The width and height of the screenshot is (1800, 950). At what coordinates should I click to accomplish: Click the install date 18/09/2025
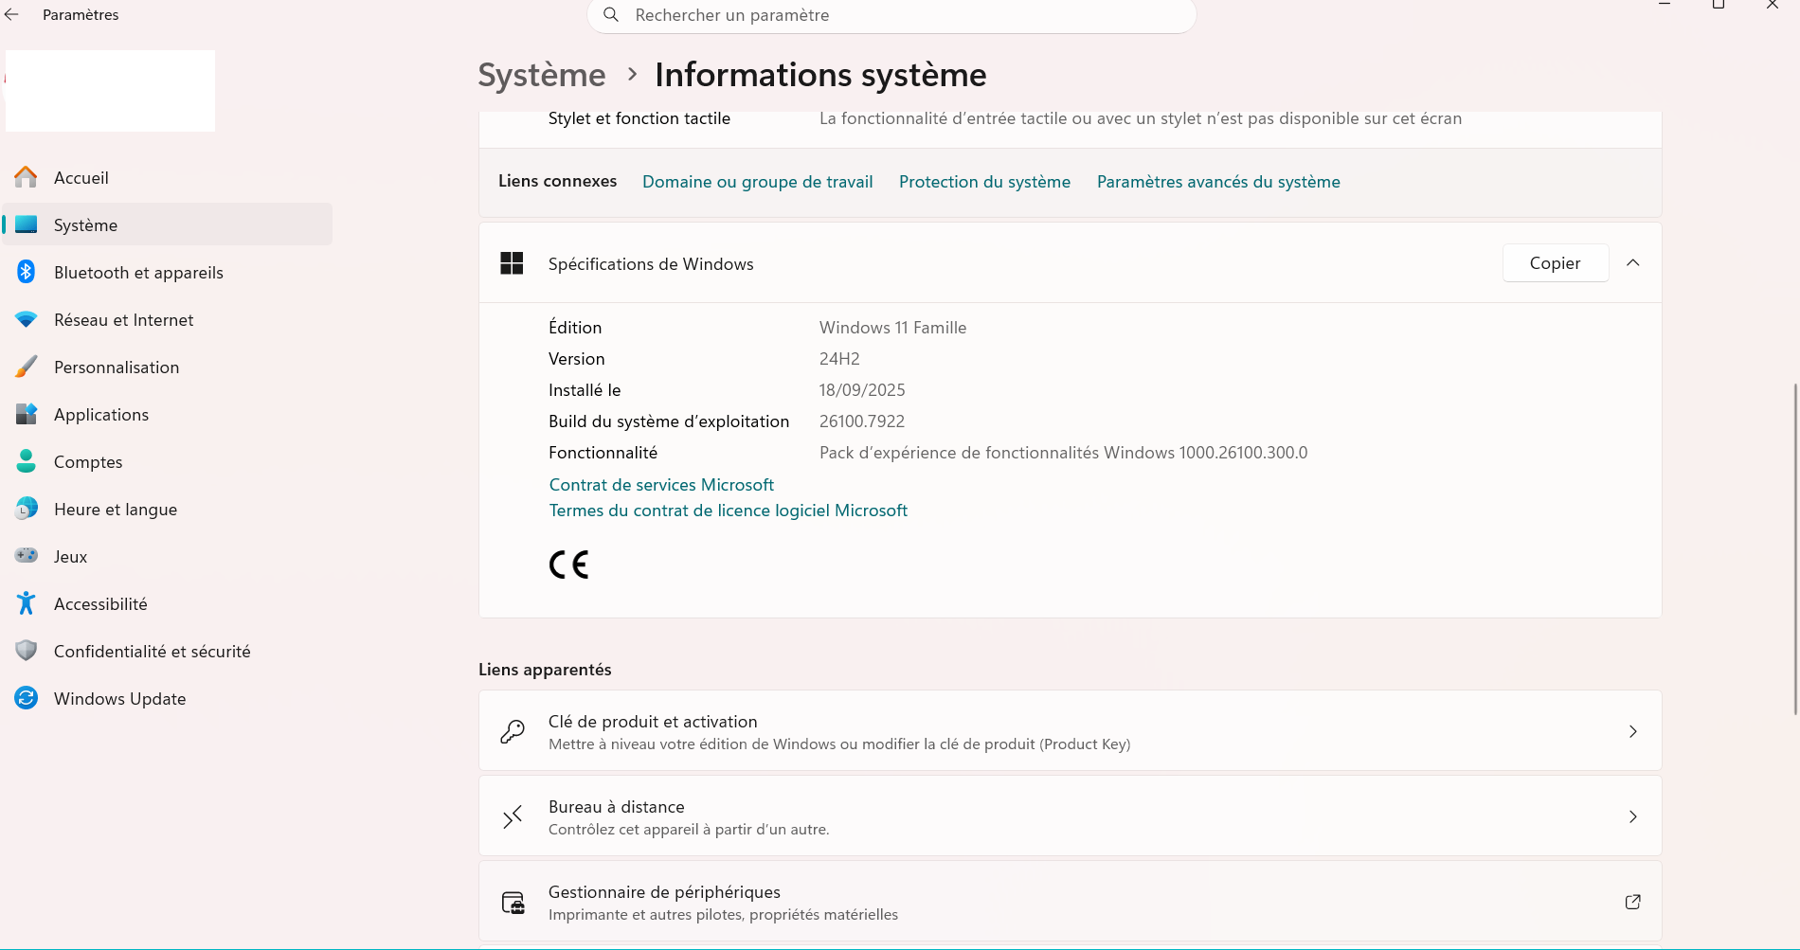[862, 390]
